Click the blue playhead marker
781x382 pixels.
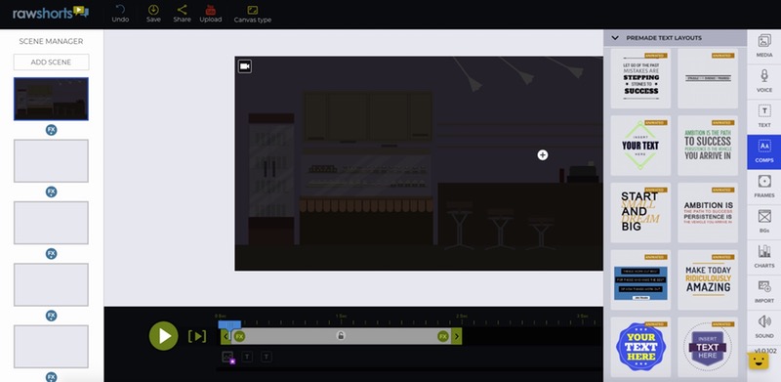tap(229, 326)
